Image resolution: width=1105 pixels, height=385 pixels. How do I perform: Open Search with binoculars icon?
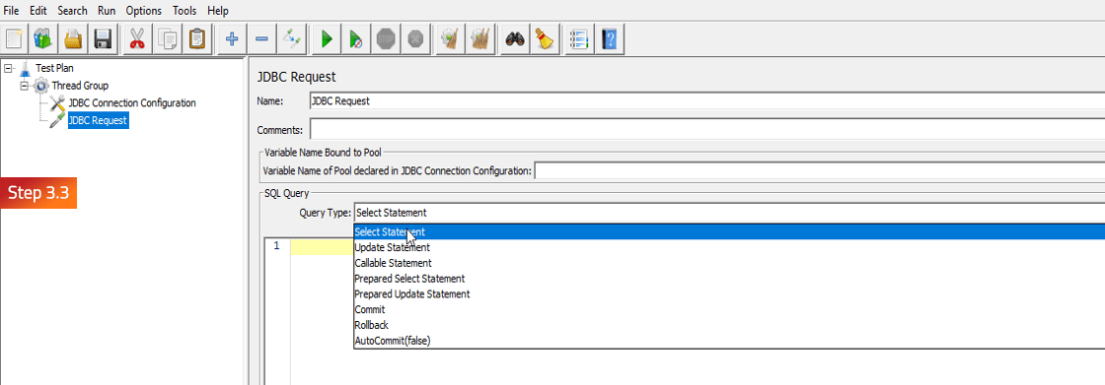click(x=514, y=38)
